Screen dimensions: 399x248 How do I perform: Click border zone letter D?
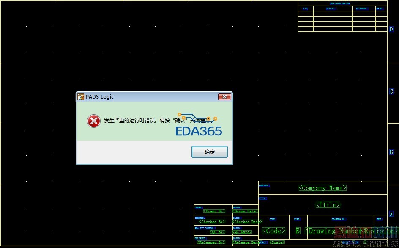(x=391, y=29)
